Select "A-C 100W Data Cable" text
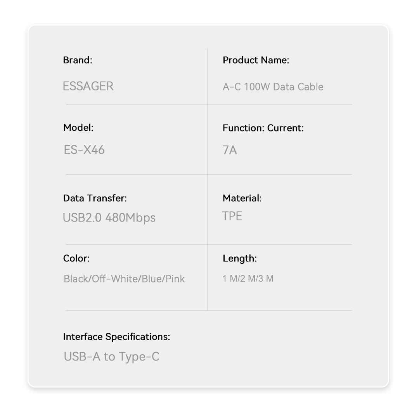 pyautogui.click(x=273, y=87)
